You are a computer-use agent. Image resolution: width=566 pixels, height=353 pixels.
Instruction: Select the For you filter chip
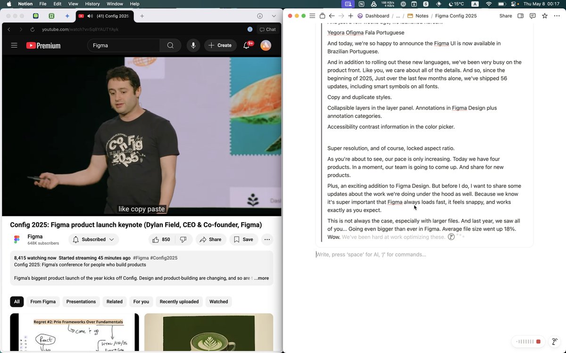141,302
